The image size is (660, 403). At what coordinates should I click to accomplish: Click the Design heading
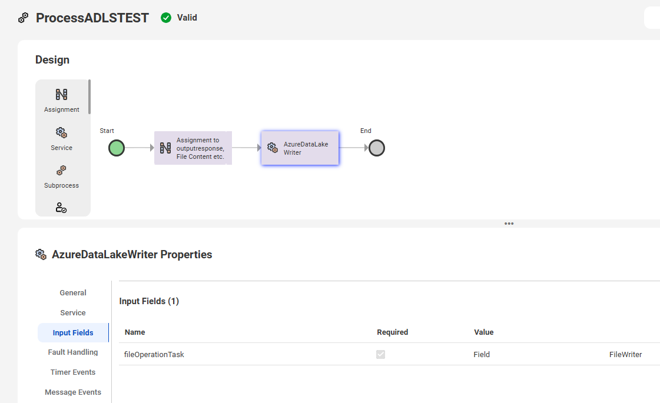[52, 60]
